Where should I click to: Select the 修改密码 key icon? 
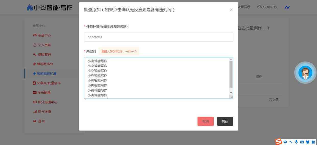(x=35, y=54)
